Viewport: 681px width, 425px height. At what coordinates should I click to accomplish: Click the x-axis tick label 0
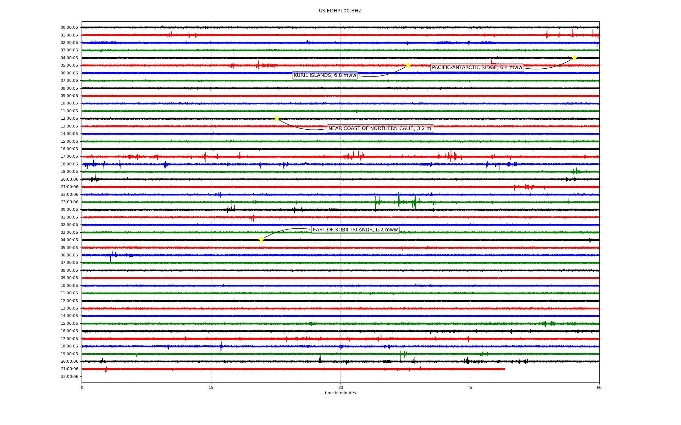[82, 387]
